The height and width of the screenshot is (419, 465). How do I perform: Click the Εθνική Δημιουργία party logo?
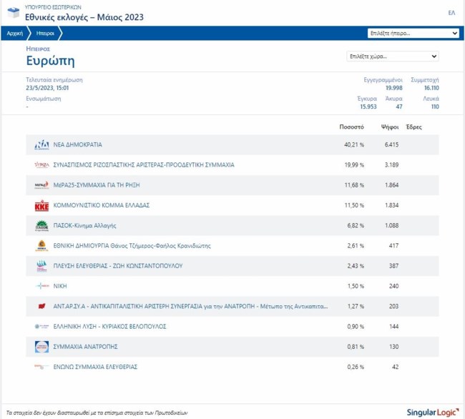pyautogui.click(x=41, y=245)
